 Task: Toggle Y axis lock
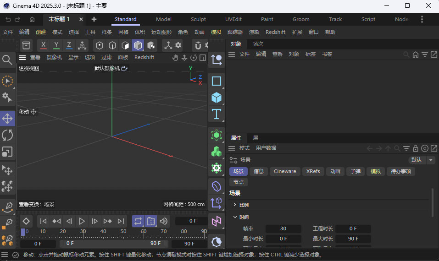[x=56, y=45]
